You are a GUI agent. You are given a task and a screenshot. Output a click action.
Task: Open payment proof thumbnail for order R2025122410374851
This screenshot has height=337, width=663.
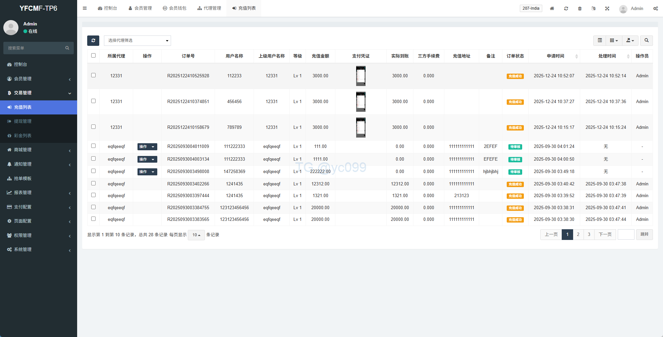tap(361, 102)
